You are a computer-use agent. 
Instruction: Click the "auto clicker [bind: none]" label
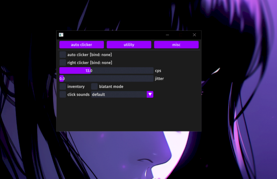90,55
